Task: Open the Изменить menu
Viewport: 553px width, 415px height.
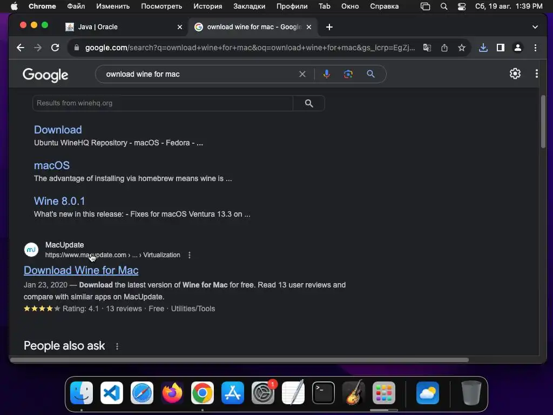Action: pos(113,6)
